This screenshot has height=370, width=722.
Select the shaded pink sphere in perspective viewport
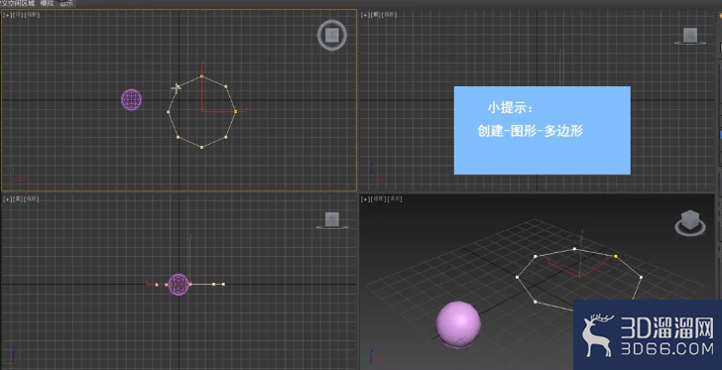458,324
